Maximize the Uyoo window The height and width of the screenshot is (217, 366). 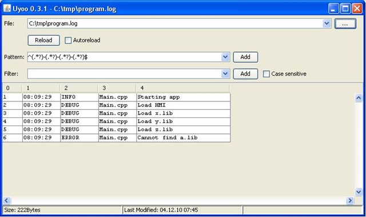point(345,9)
